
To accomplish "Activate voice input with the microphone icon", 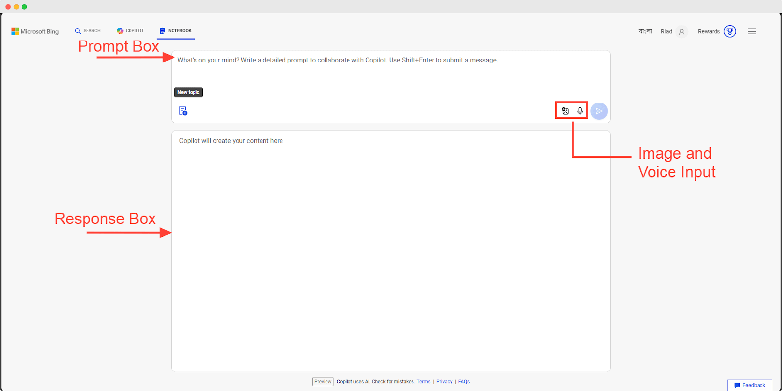I will pyautogui.click(x=580, y=111).
